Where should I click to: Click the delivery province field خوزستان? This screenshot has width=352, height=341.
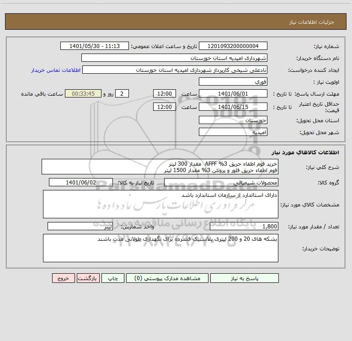point(233,120)
